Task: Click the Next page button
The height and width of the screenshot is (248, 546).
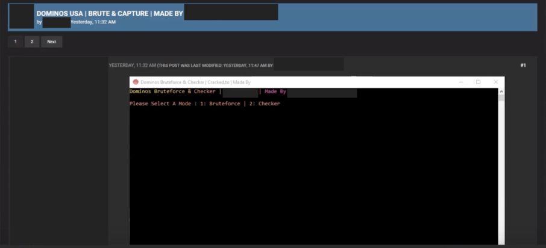Action: click(x=52, y=42)
